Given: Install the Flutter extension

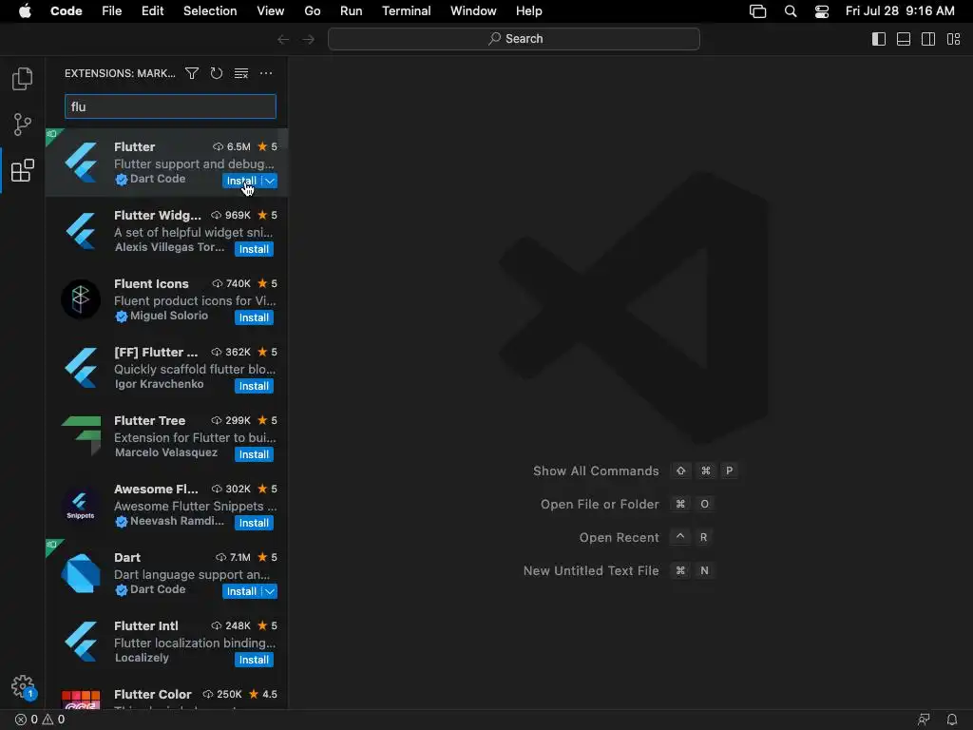Looking at the screenshot, I should 242,181.
